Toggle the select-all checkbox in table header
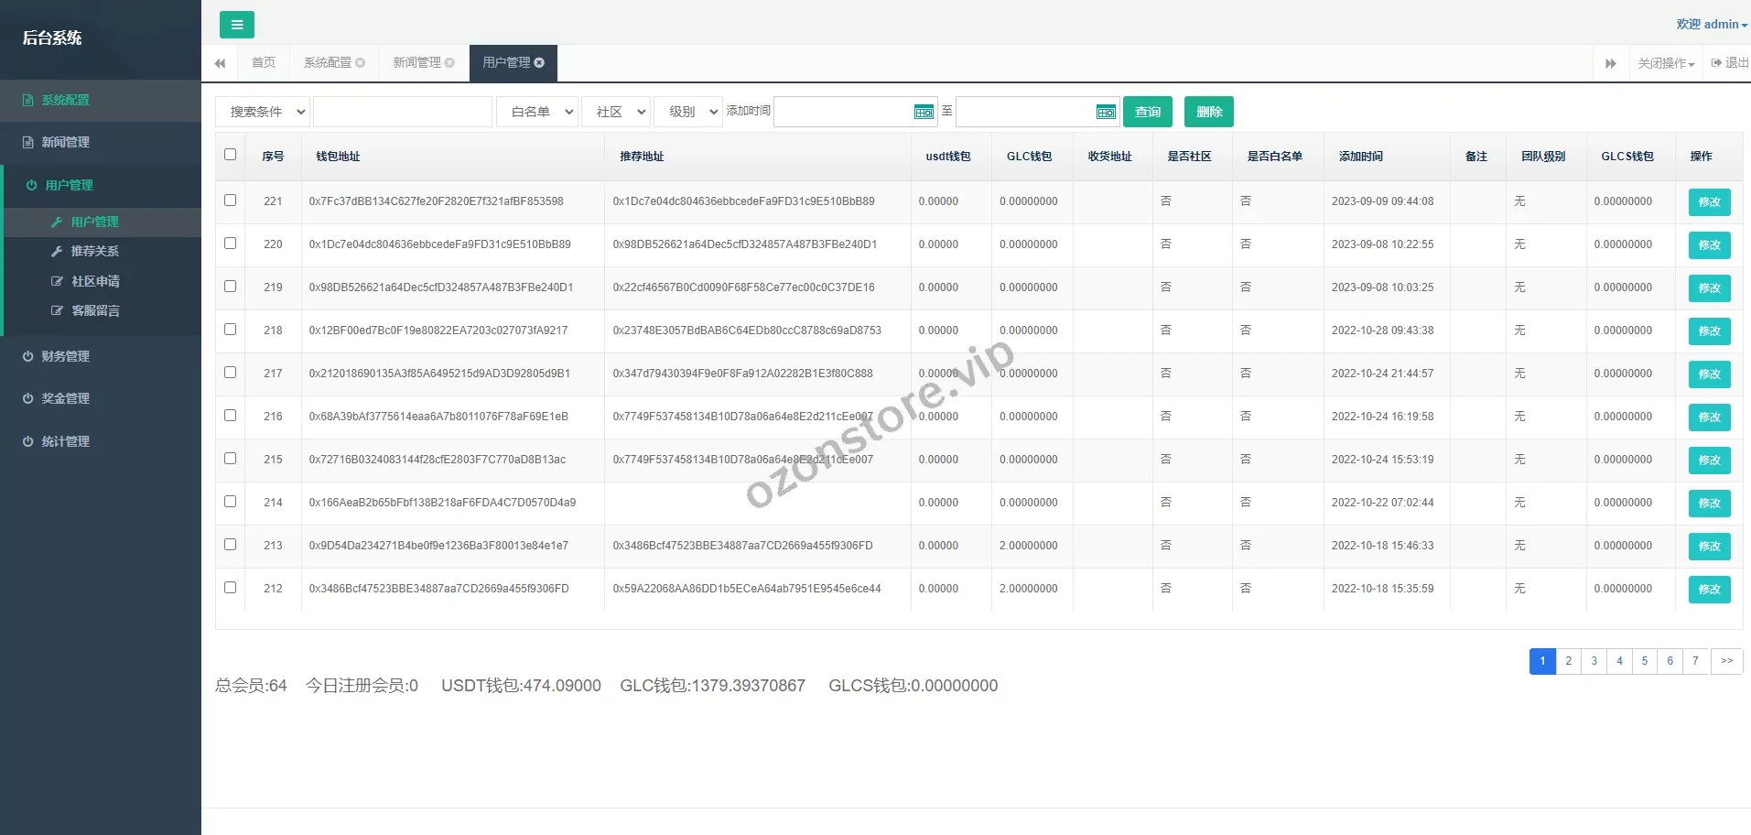 coord(230,155)
